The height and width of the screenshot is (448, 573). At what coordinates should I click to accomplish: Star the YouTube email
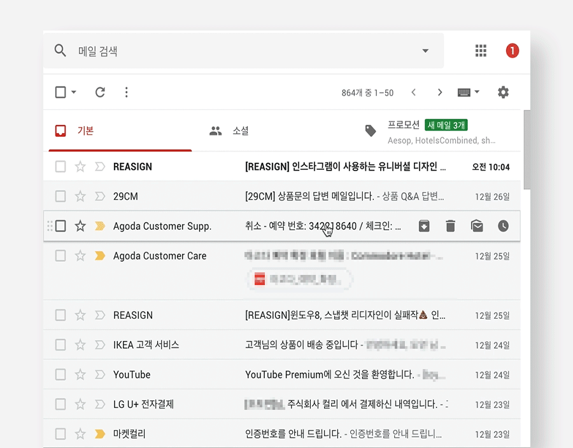[x=80, y=374]
